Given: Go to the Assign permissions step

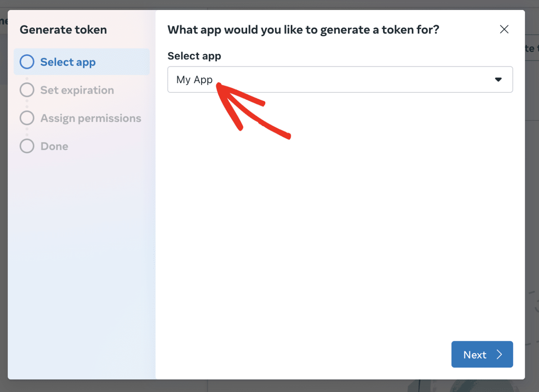Looking at the screenshot, I should 90,118.
